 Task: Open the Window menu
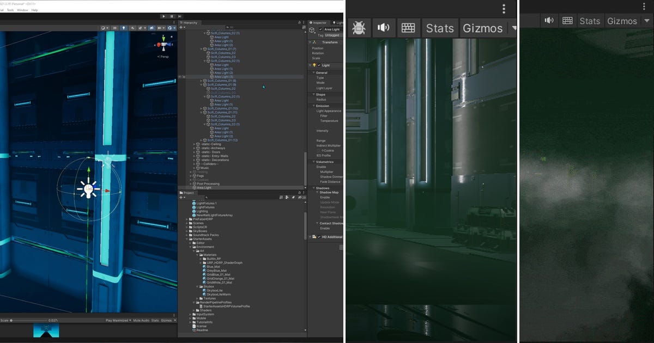pyautogui.click(x=22, y=10)
